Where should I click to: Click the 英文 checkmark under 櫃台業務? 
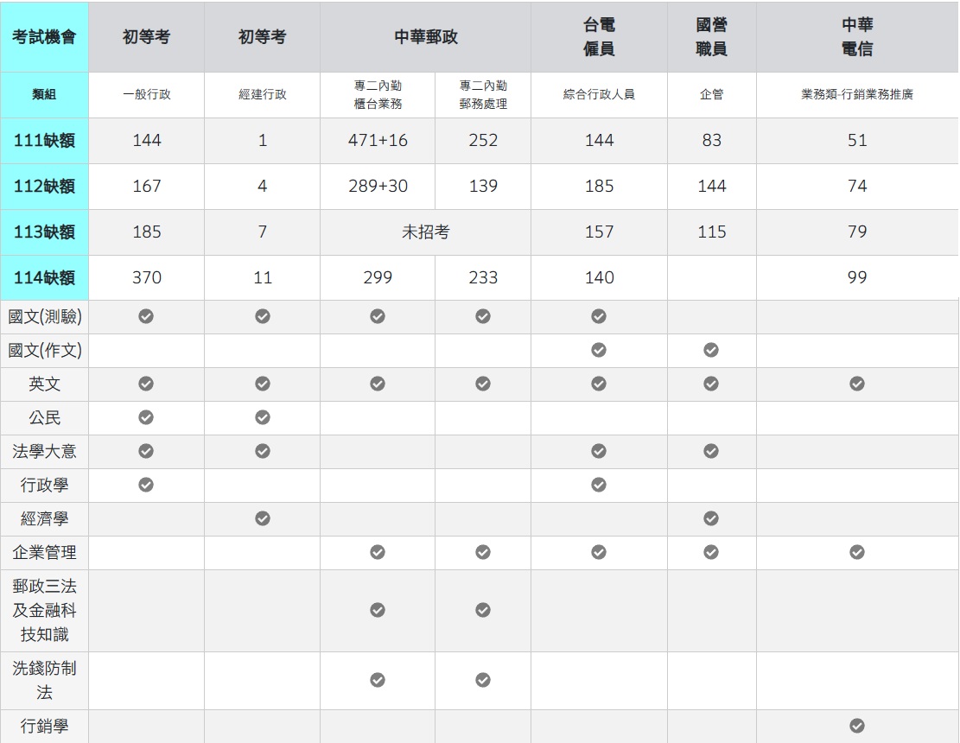[x=378, y=384]
